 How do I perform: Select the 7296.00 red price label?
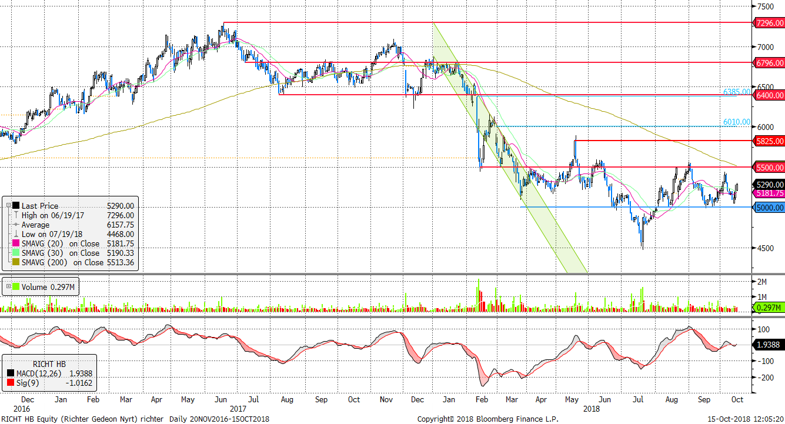pyautogui.click(x=769, y=23)
